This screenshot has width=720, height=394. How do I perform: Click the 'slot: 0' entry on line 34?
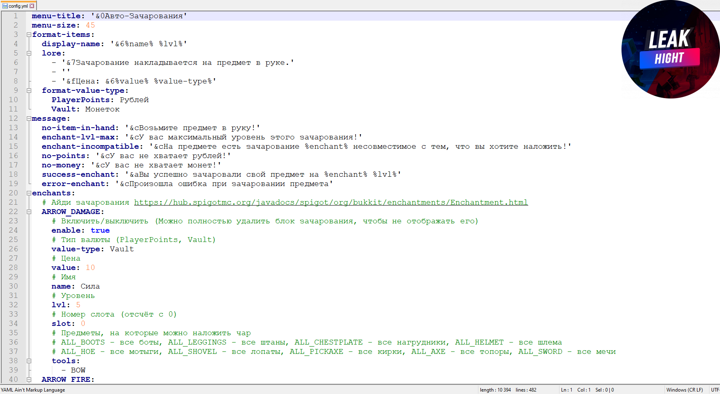pyautogui.click(x=68, y=323)
